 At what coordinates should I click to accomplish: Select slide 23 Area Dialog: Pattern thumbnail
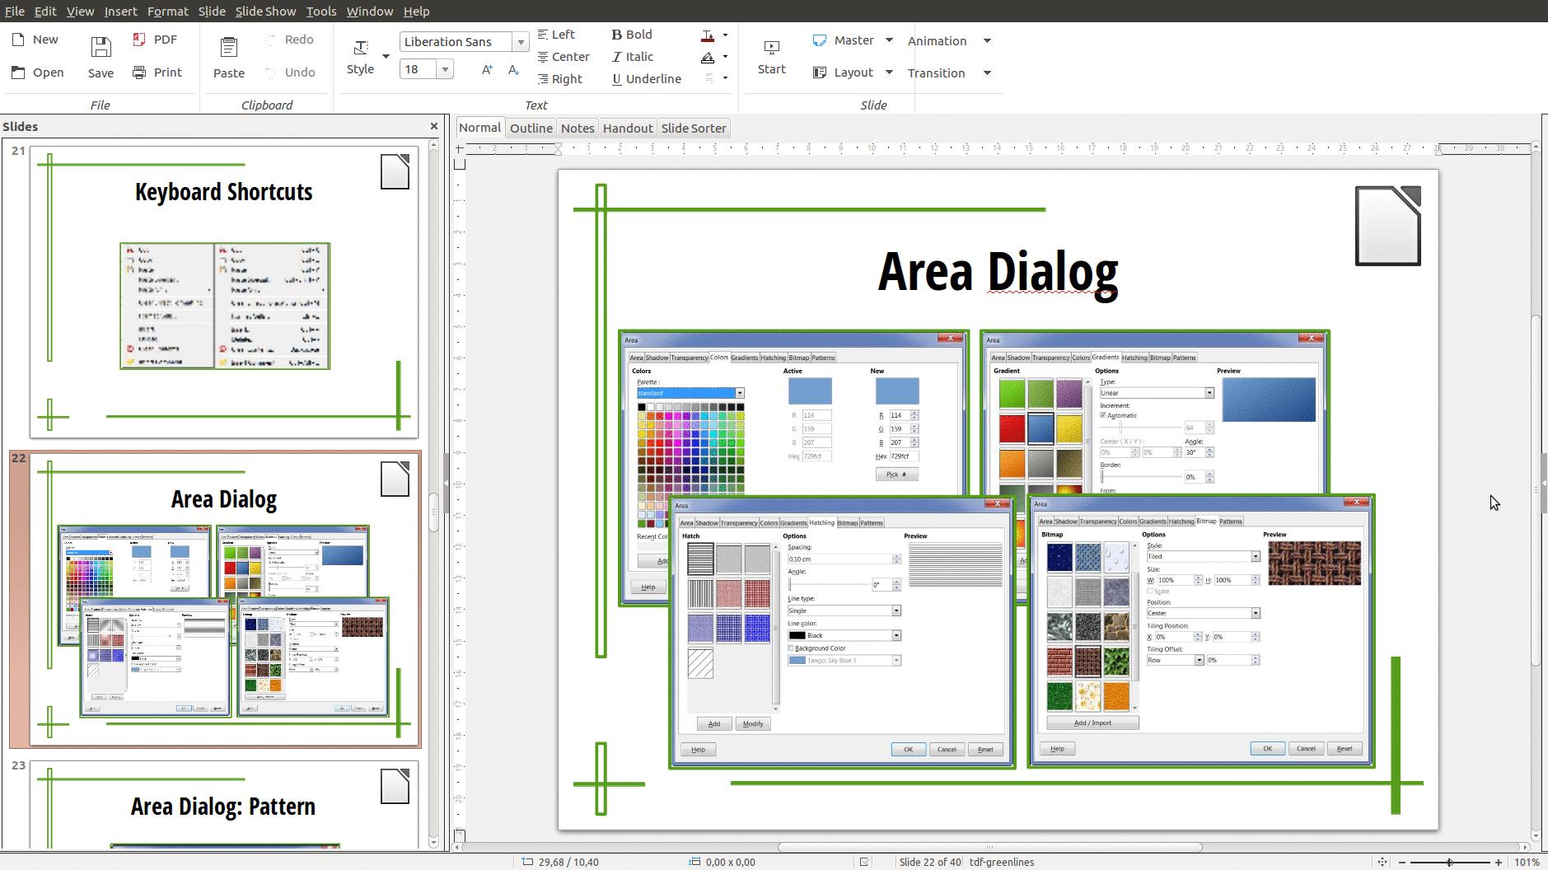pos(224,805)
